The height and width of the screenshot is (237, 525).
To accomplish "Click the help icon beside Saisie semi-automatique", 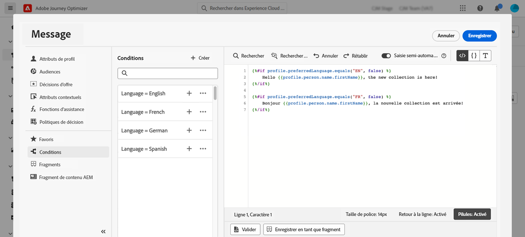I will tap(444, 56).
